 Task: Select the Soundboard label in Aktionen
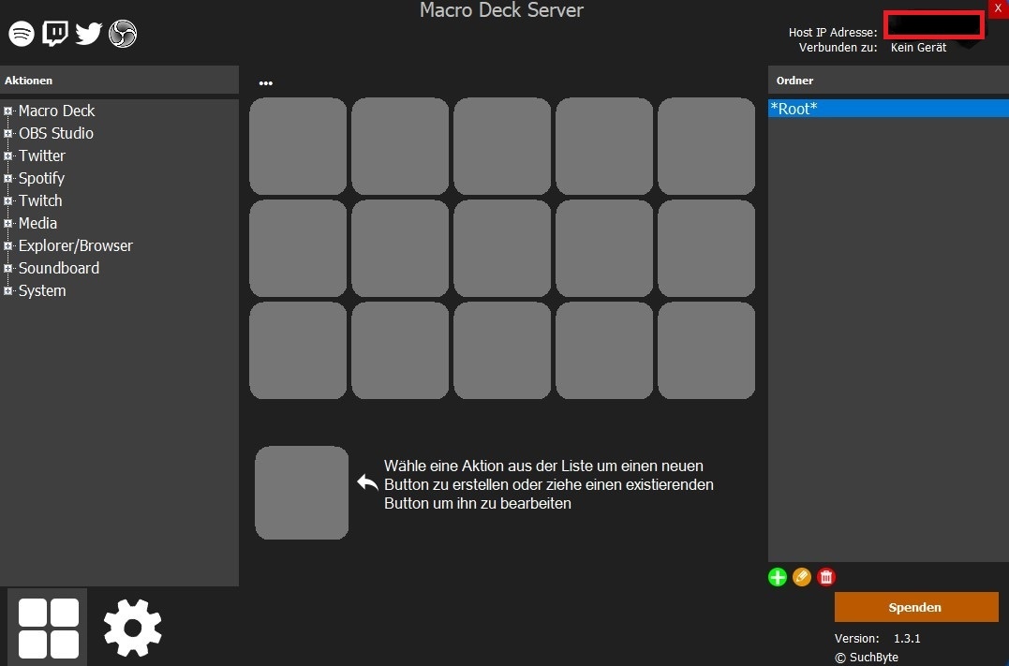[59, 268]
